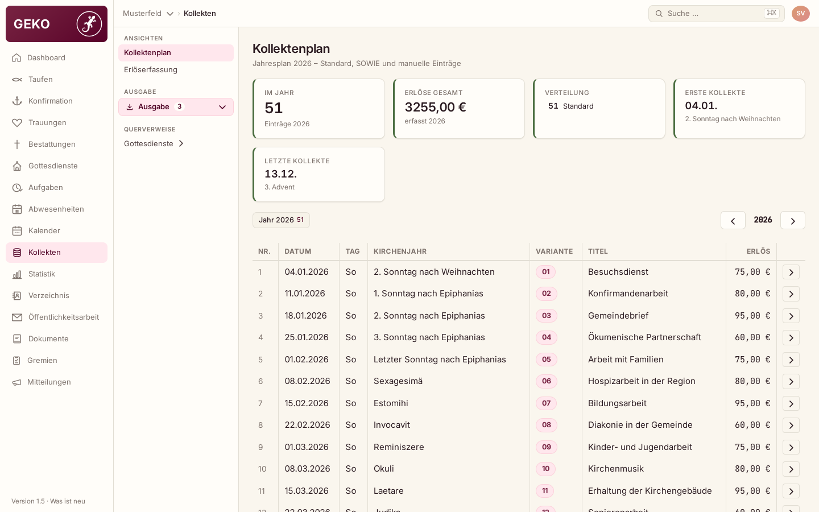
Task: Click the Erlöse gesamt 3255,00 € card
Action: [459, 109]
